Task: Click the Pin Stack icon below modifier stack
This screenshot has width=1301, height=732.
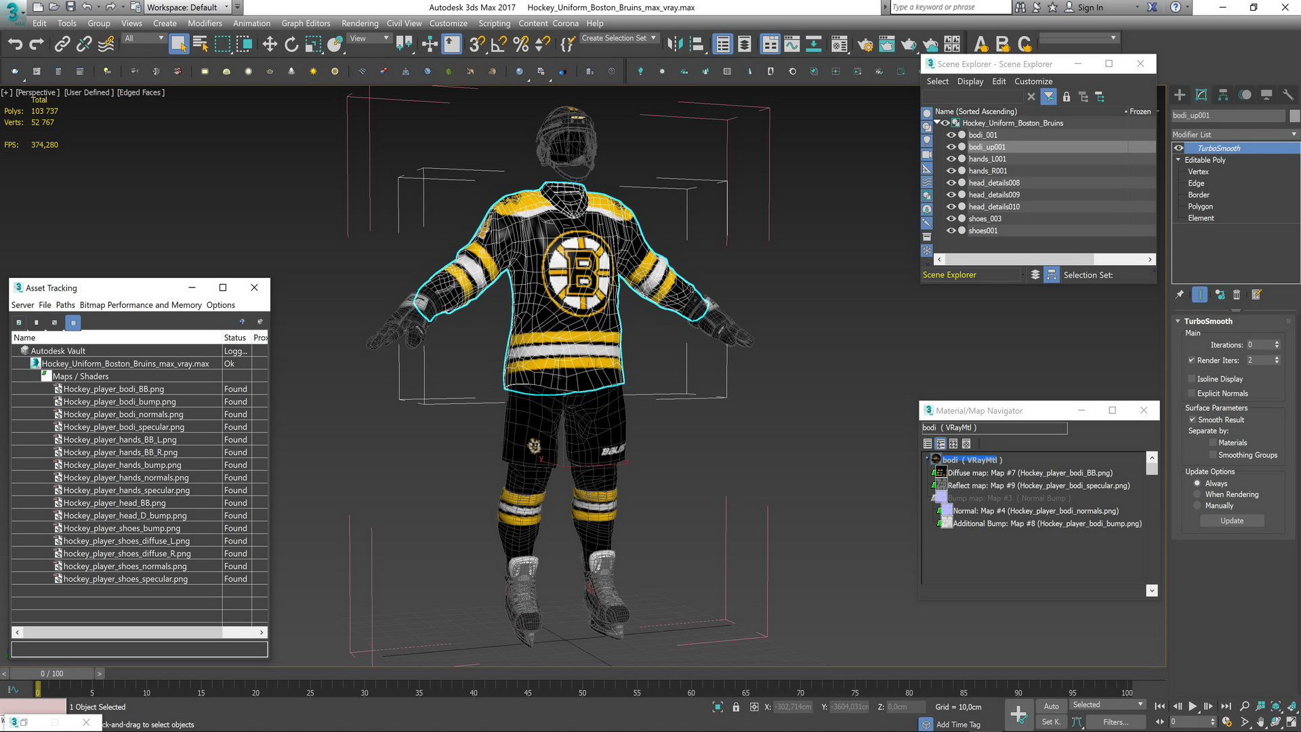Action: [x=1180, y=295]
